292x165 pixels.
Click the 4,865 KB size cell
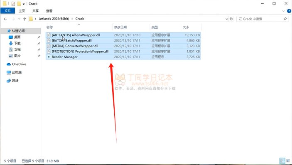click(x=193, y=40)
